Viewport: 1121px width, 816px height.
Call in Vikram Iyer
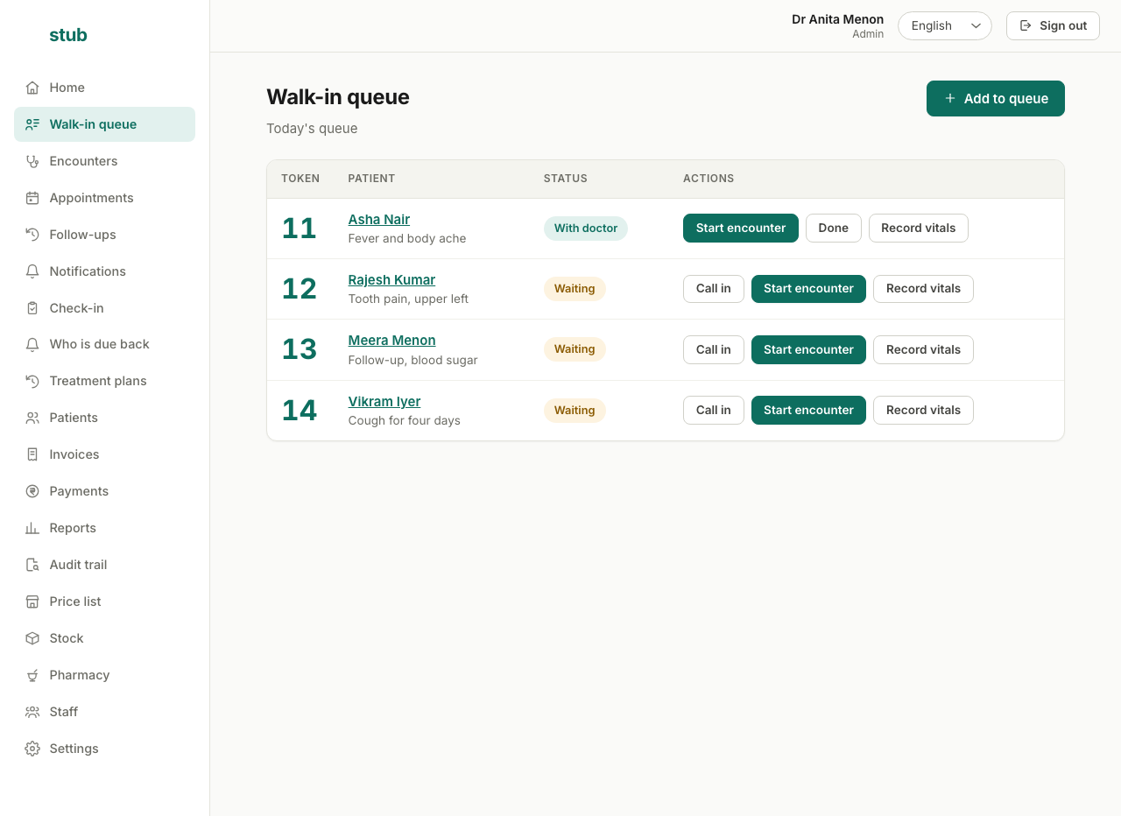(x=714, y=410)
